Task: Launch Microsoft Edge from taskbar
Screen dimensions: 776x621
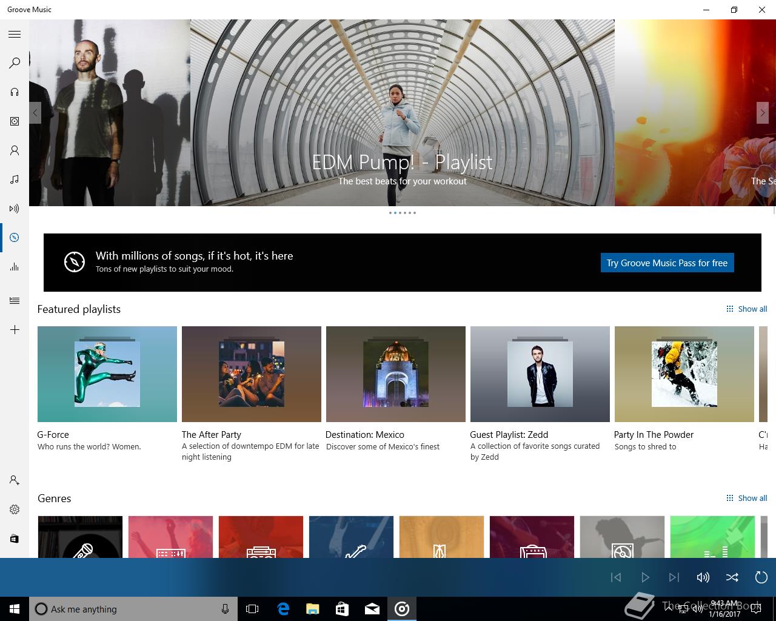Action: [283, 609]
